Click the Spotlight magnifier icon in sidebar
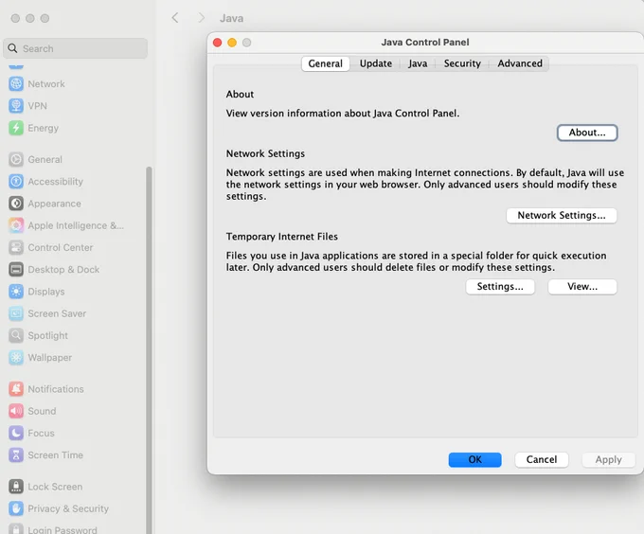The width and height of the screenshot is (644, 534). (16, 336)
